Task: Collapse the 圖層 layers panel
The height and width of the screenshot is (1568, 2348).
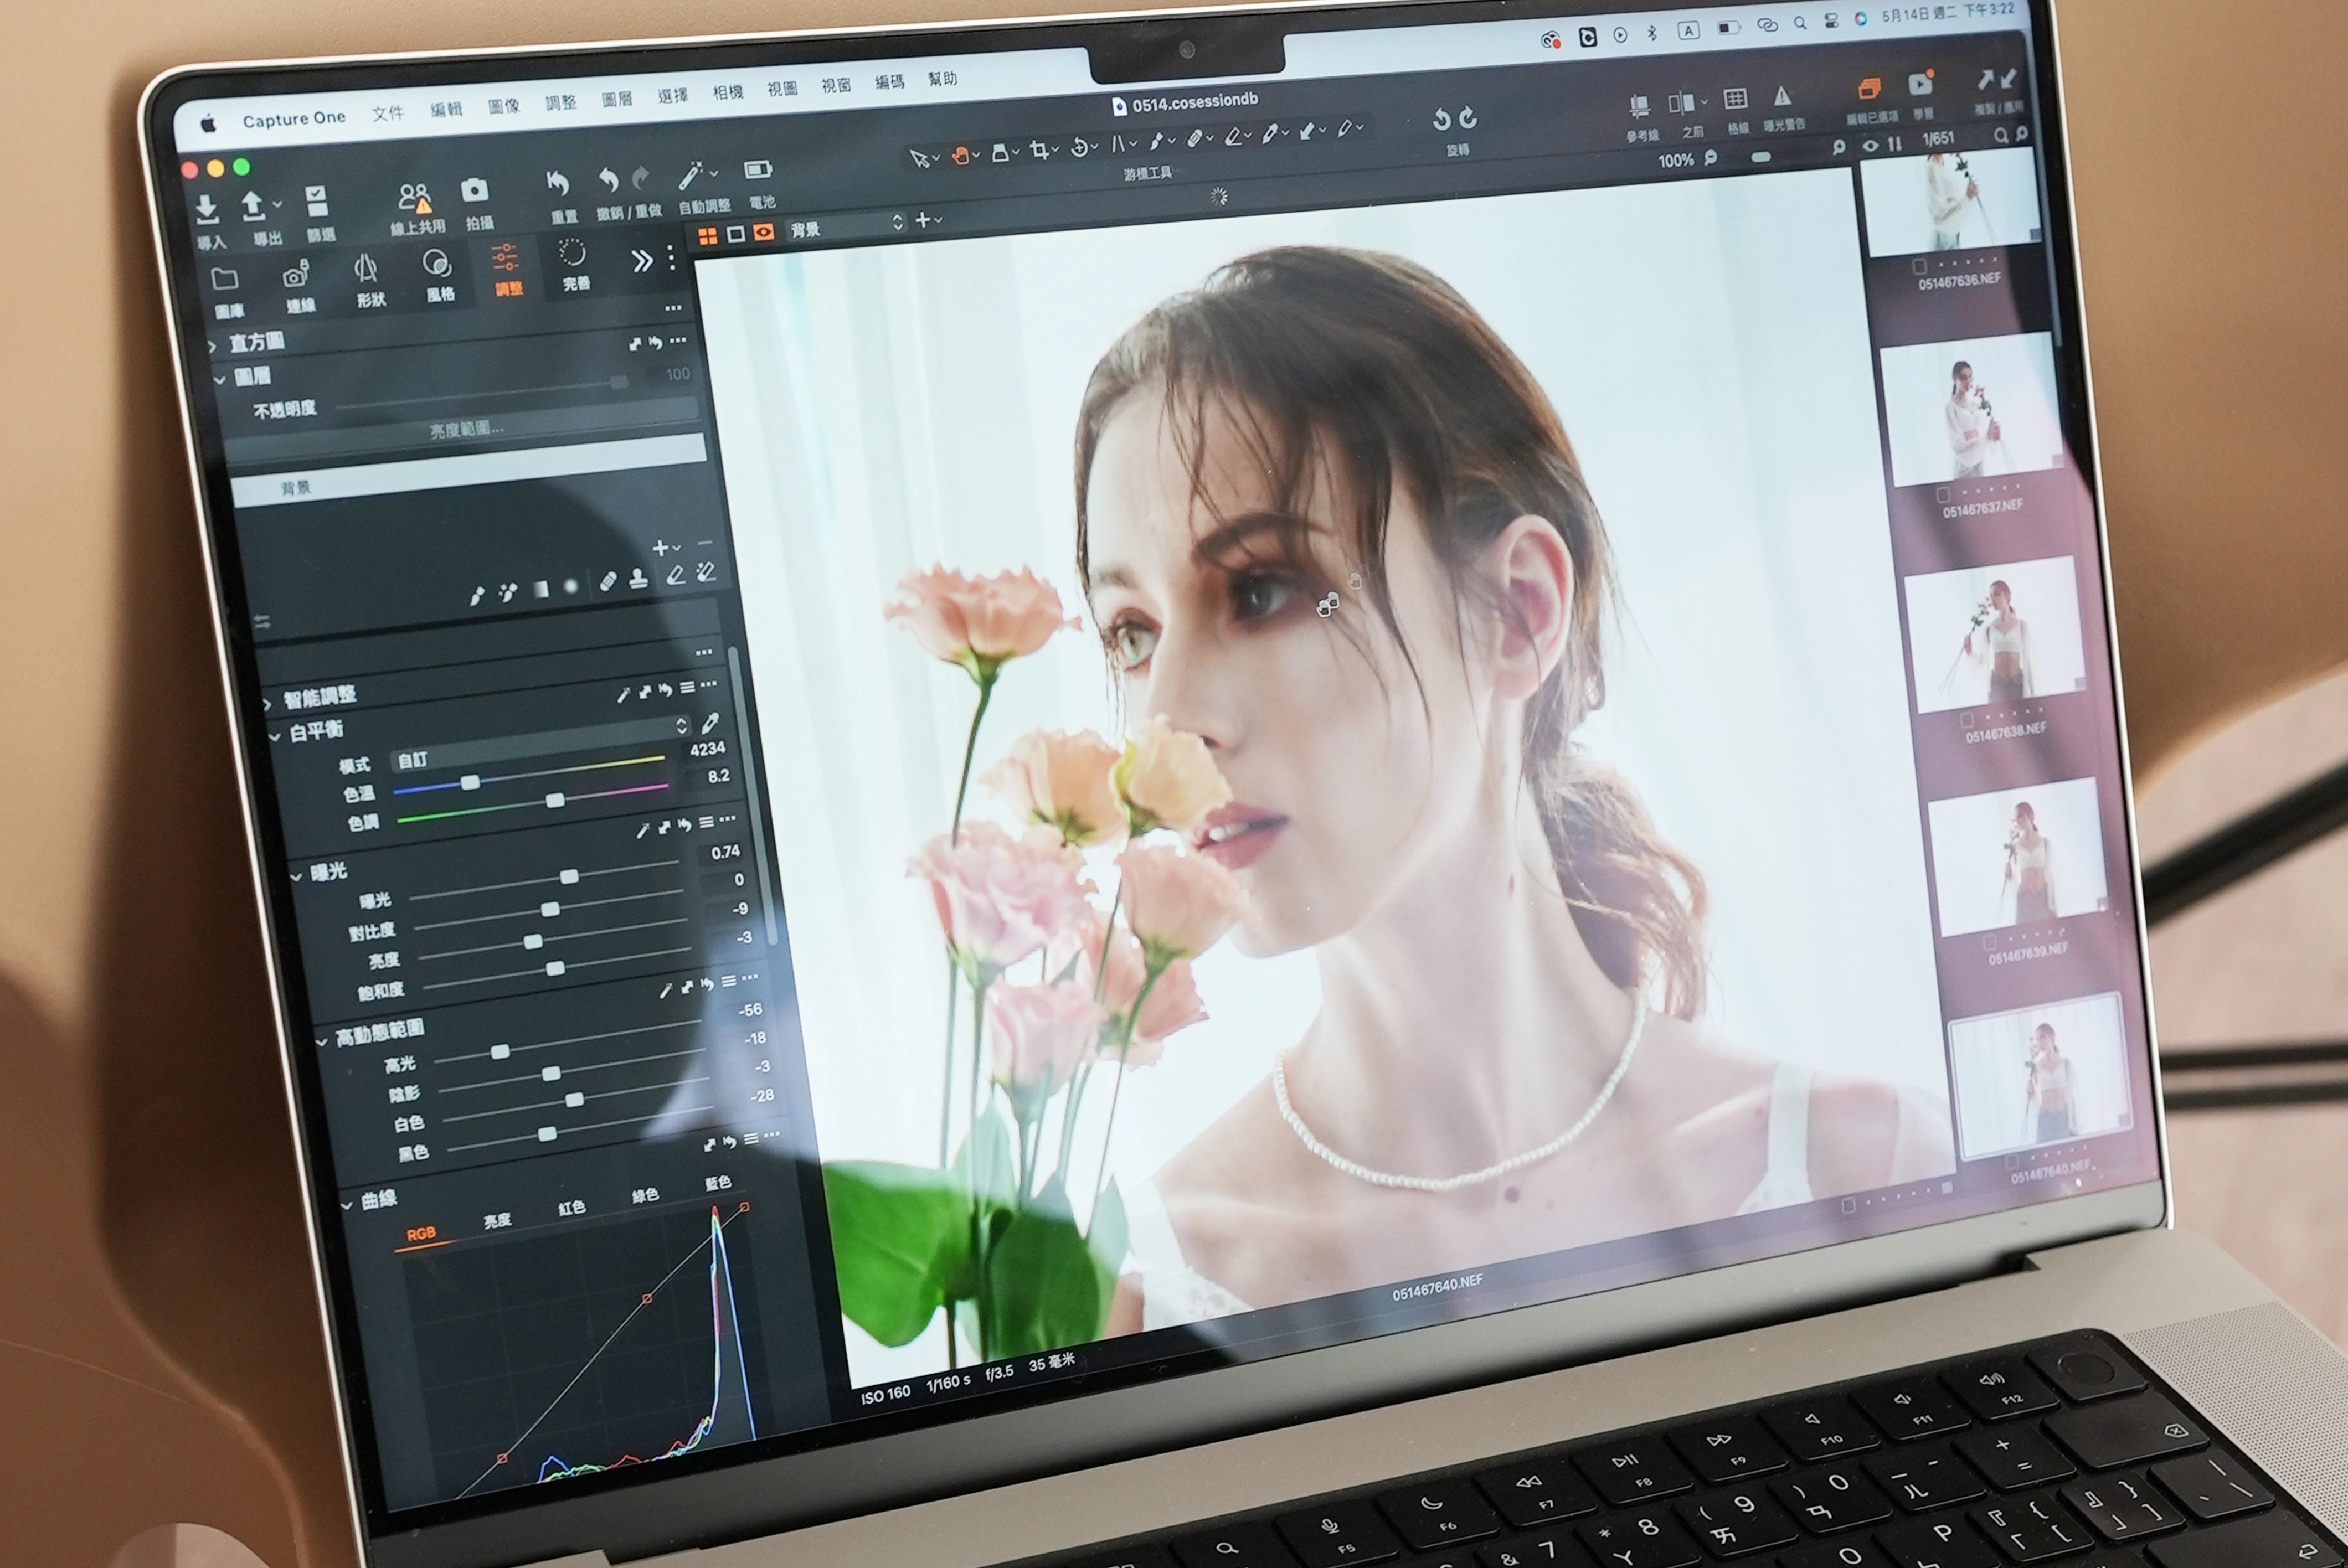Action: pos(219,380)
